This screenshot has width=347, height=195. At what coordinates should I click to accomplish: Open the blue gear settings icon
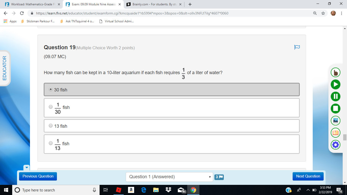[335, 145]
